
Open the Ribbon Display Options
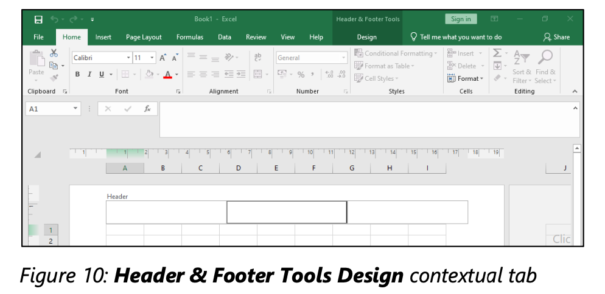[494, 19]
